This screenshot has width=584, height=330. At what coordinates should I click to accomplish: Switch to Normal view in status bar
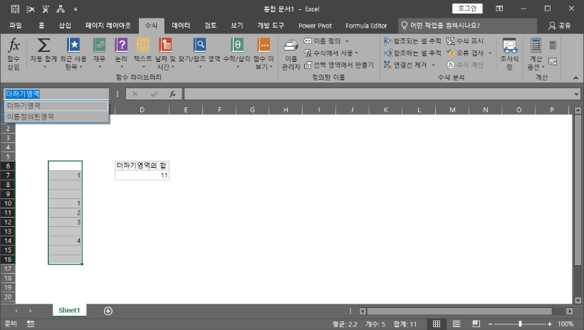click(437, 324)
